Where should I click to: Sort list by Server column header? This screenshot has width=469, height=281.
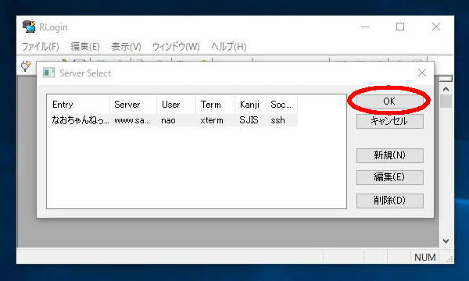tap(133, 105)
